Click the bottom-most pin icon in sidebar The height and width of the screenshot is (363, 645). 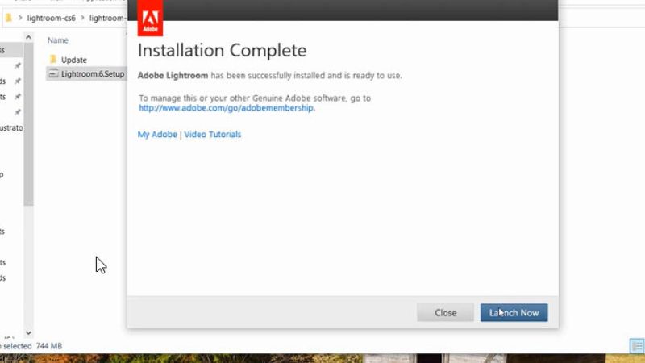(18, 111)
